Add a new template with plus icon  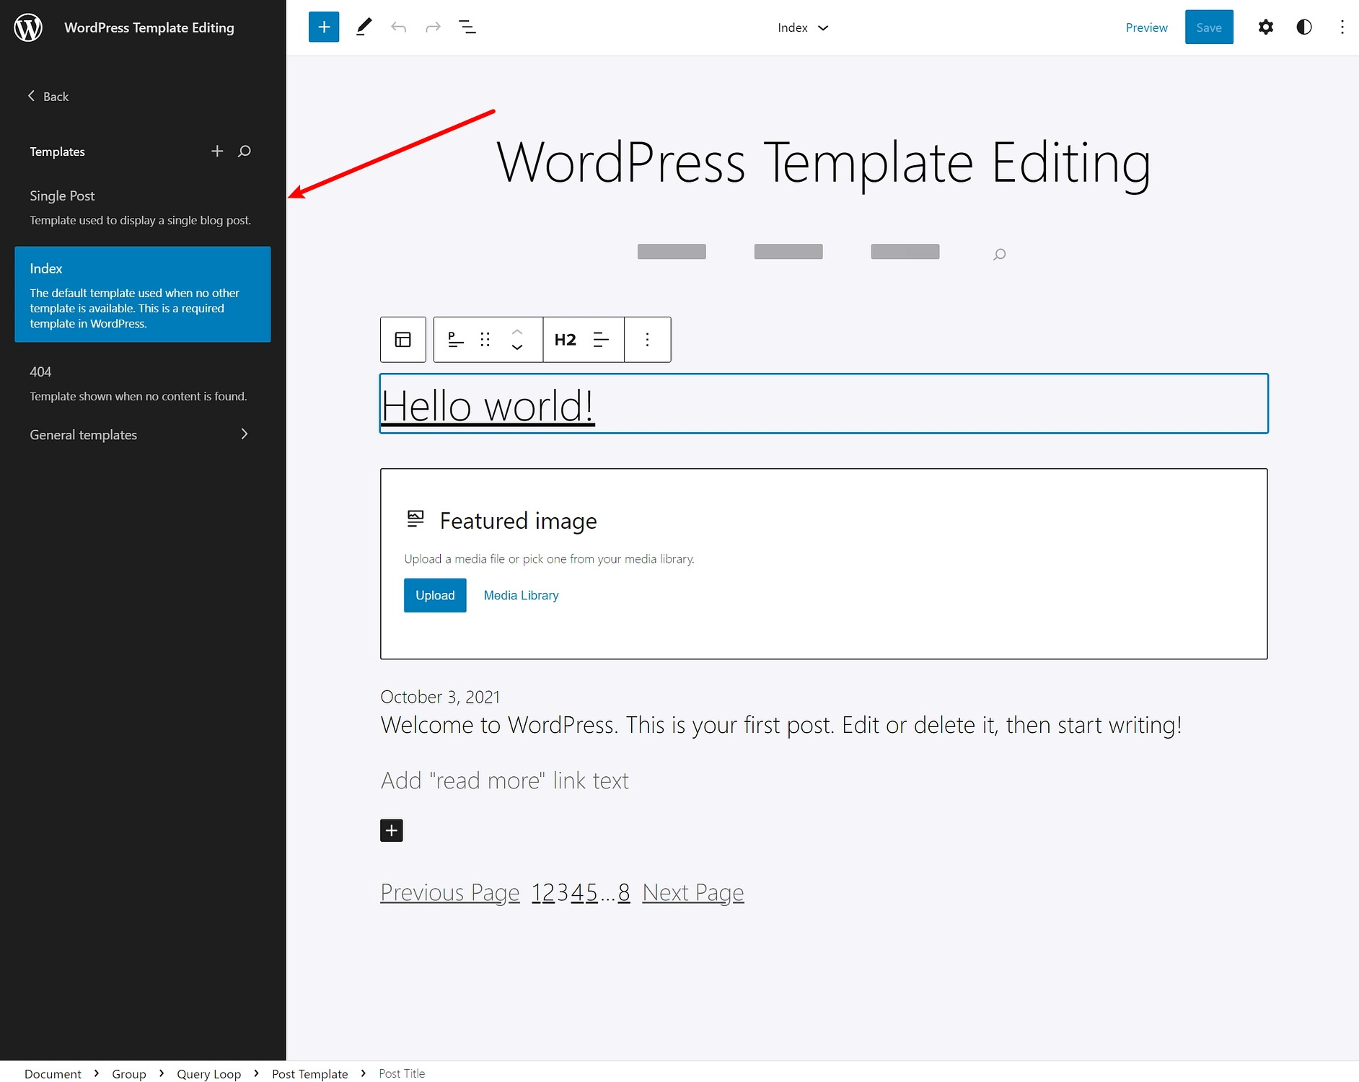217,151
